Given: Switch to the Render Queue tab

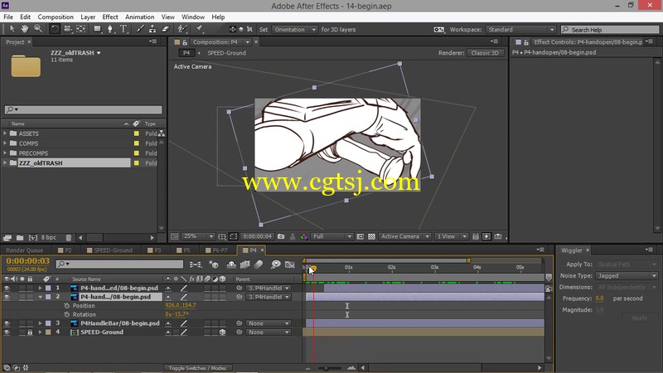Looking at the screenshot, I should [x=25, y=250].
